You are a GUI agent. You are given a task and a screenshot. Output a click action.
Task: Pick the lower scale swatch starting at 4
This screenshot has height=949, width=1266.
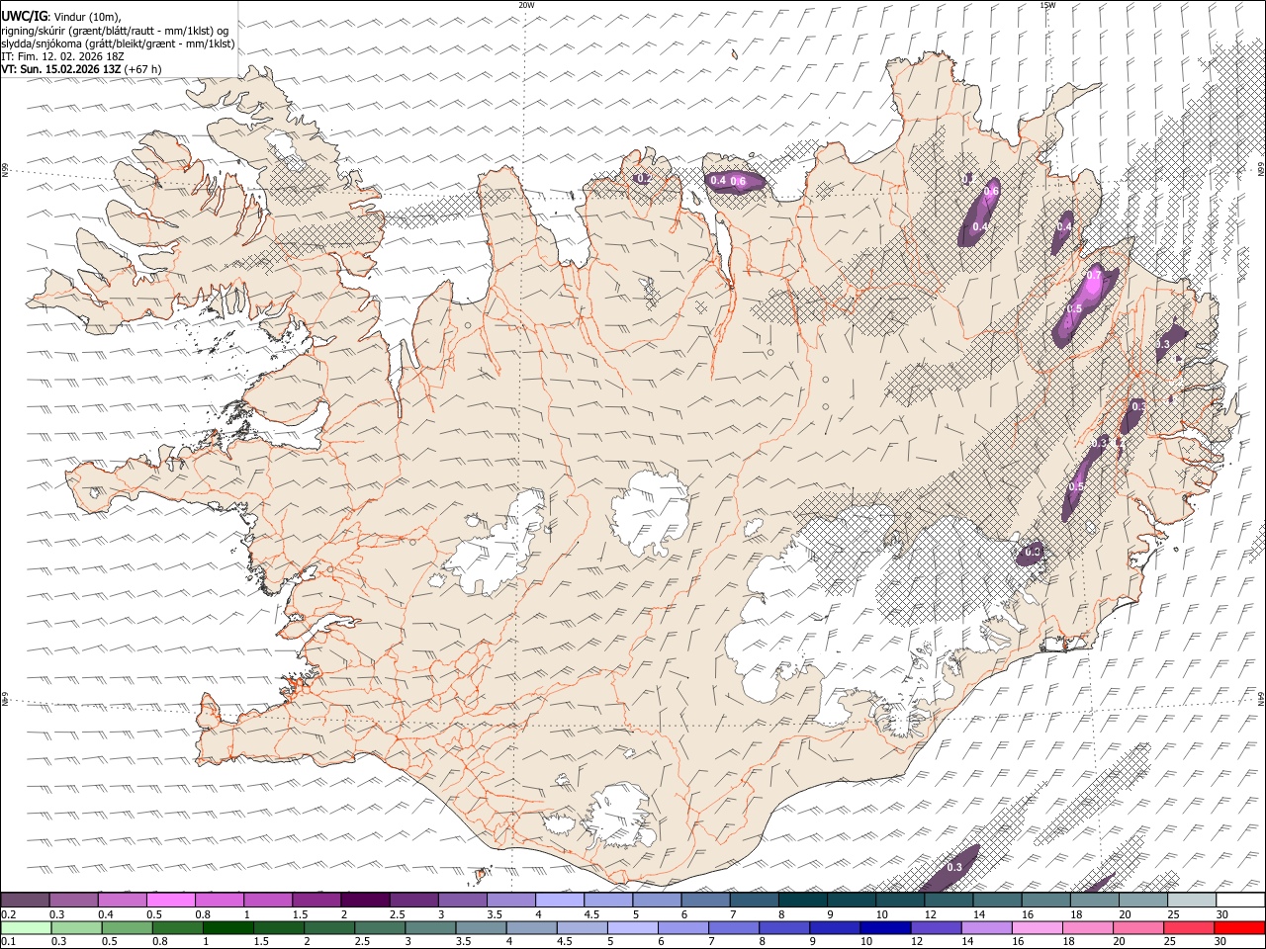[x=530, y=927]
